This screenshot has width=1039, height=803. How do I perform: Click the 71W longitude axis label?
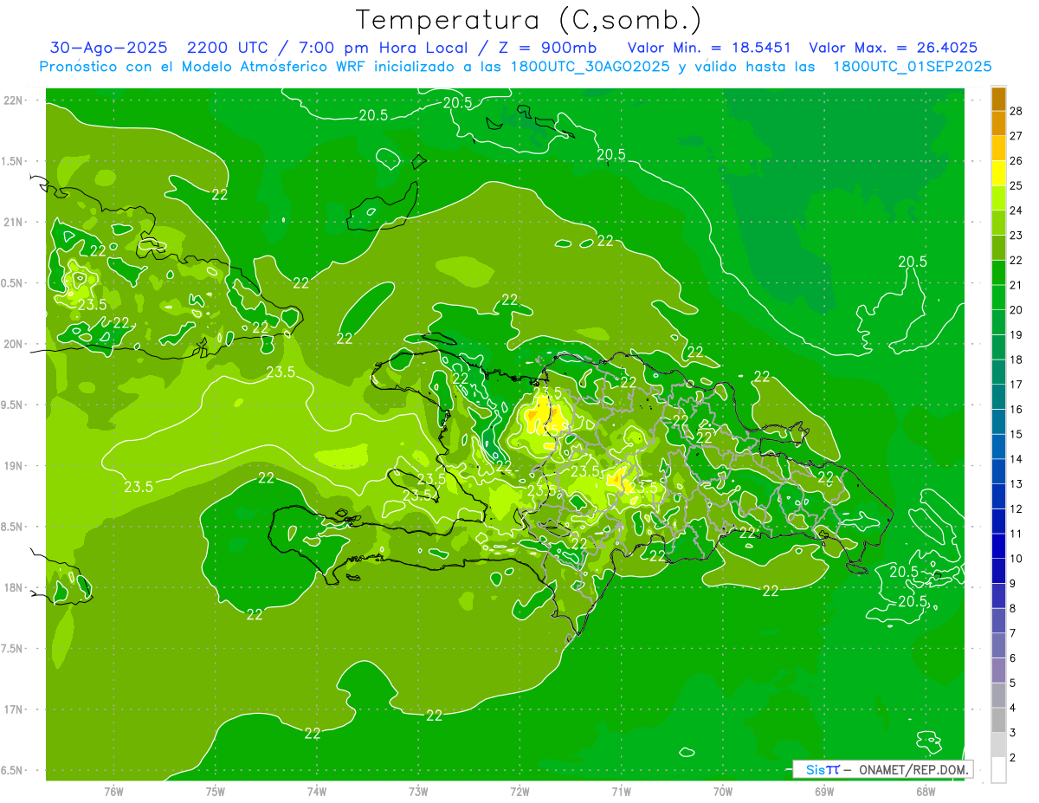[621, 791]
